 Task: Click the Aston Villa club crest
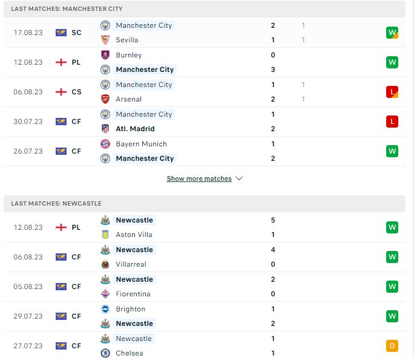[105, 235]
